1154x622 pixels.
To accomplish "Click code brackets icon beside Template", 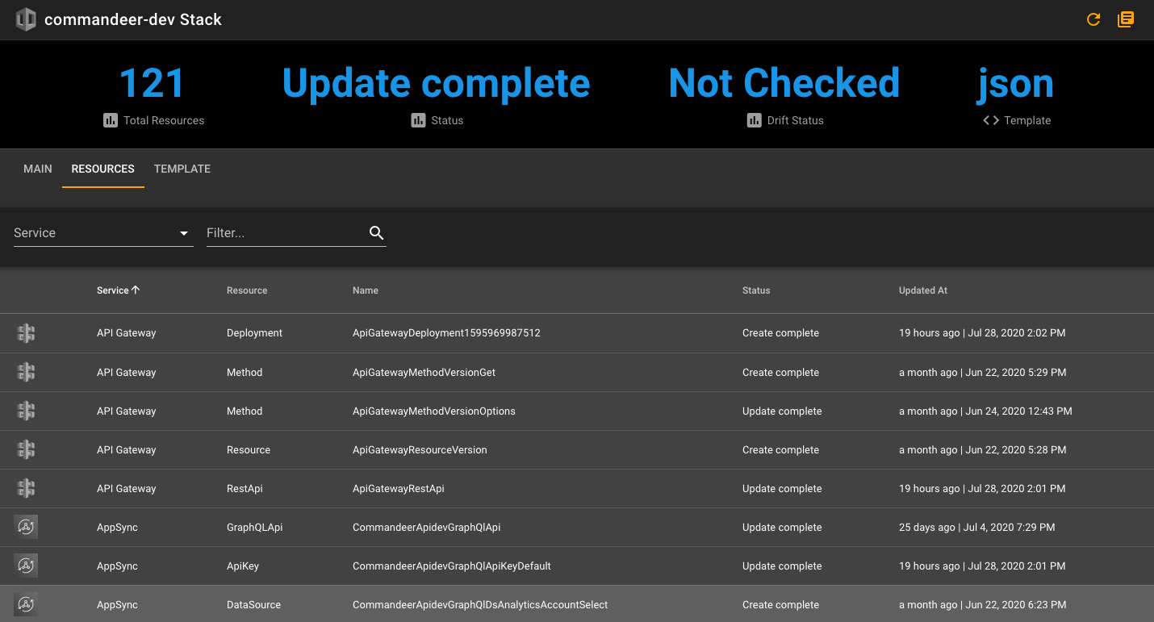I will [x=991, y=120].
